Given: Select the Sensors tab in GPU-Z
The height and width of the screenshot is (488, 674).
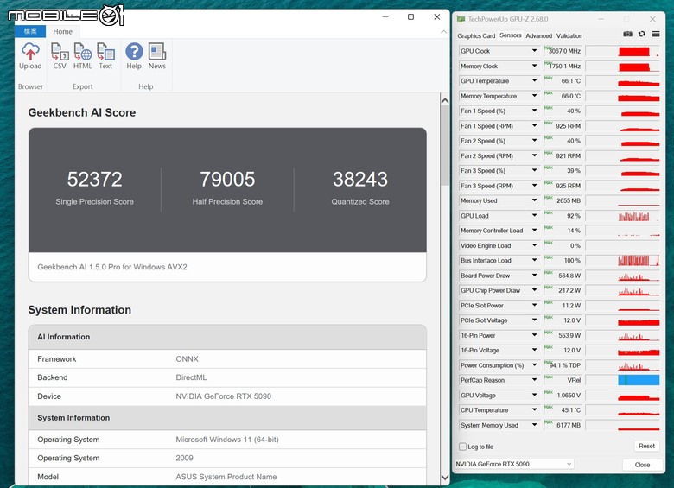Looking at the screenshot, I should click(x=510, y=35).
